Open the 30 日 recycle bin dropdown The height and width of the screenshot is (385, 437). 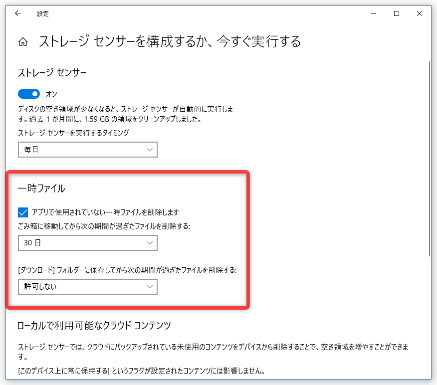(x=88, y=243)
